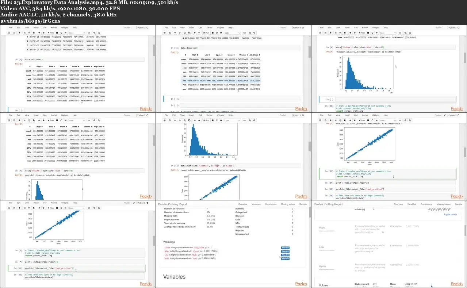The image size is (467, 288).
Task: Open the Code cell-type dropdown in second thumbnail
Action: (232, 33)
